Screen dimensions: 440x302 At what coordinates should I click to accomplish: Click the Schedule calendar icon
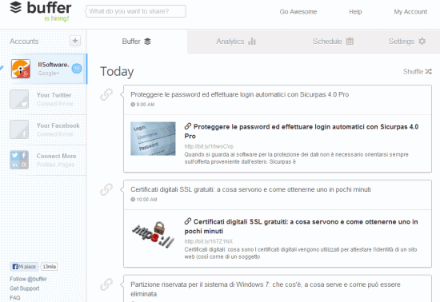[350, 42]
